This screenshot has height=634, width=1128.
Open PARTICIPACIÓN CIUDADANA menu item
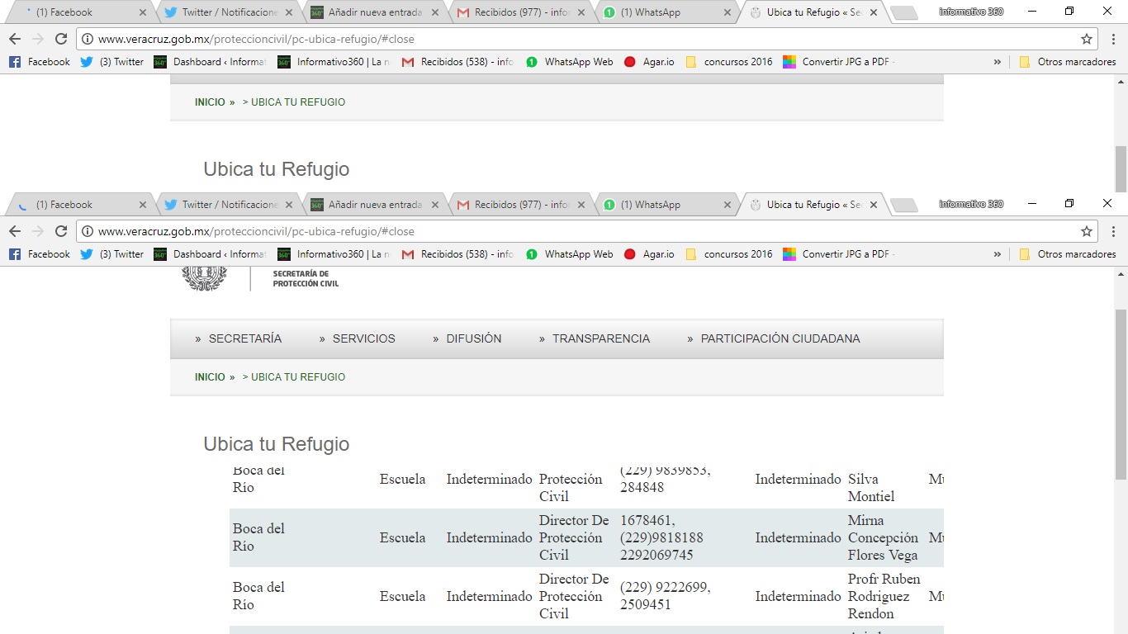[780, 338]
